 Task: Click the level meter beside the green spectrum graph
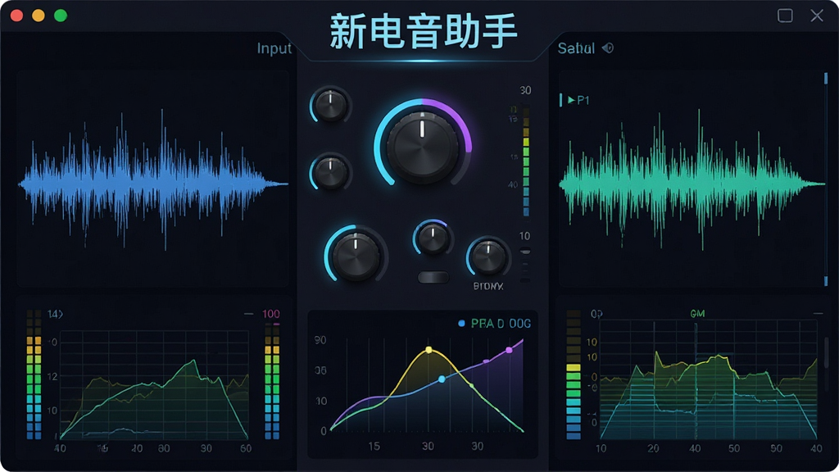[x=574, y=374]
